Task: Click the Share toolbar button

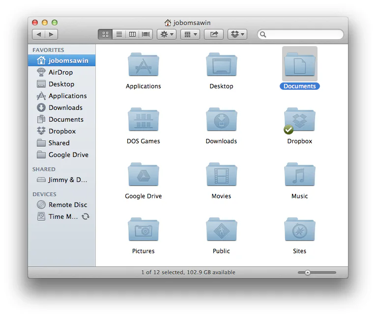Action: [x=214, y=34]
